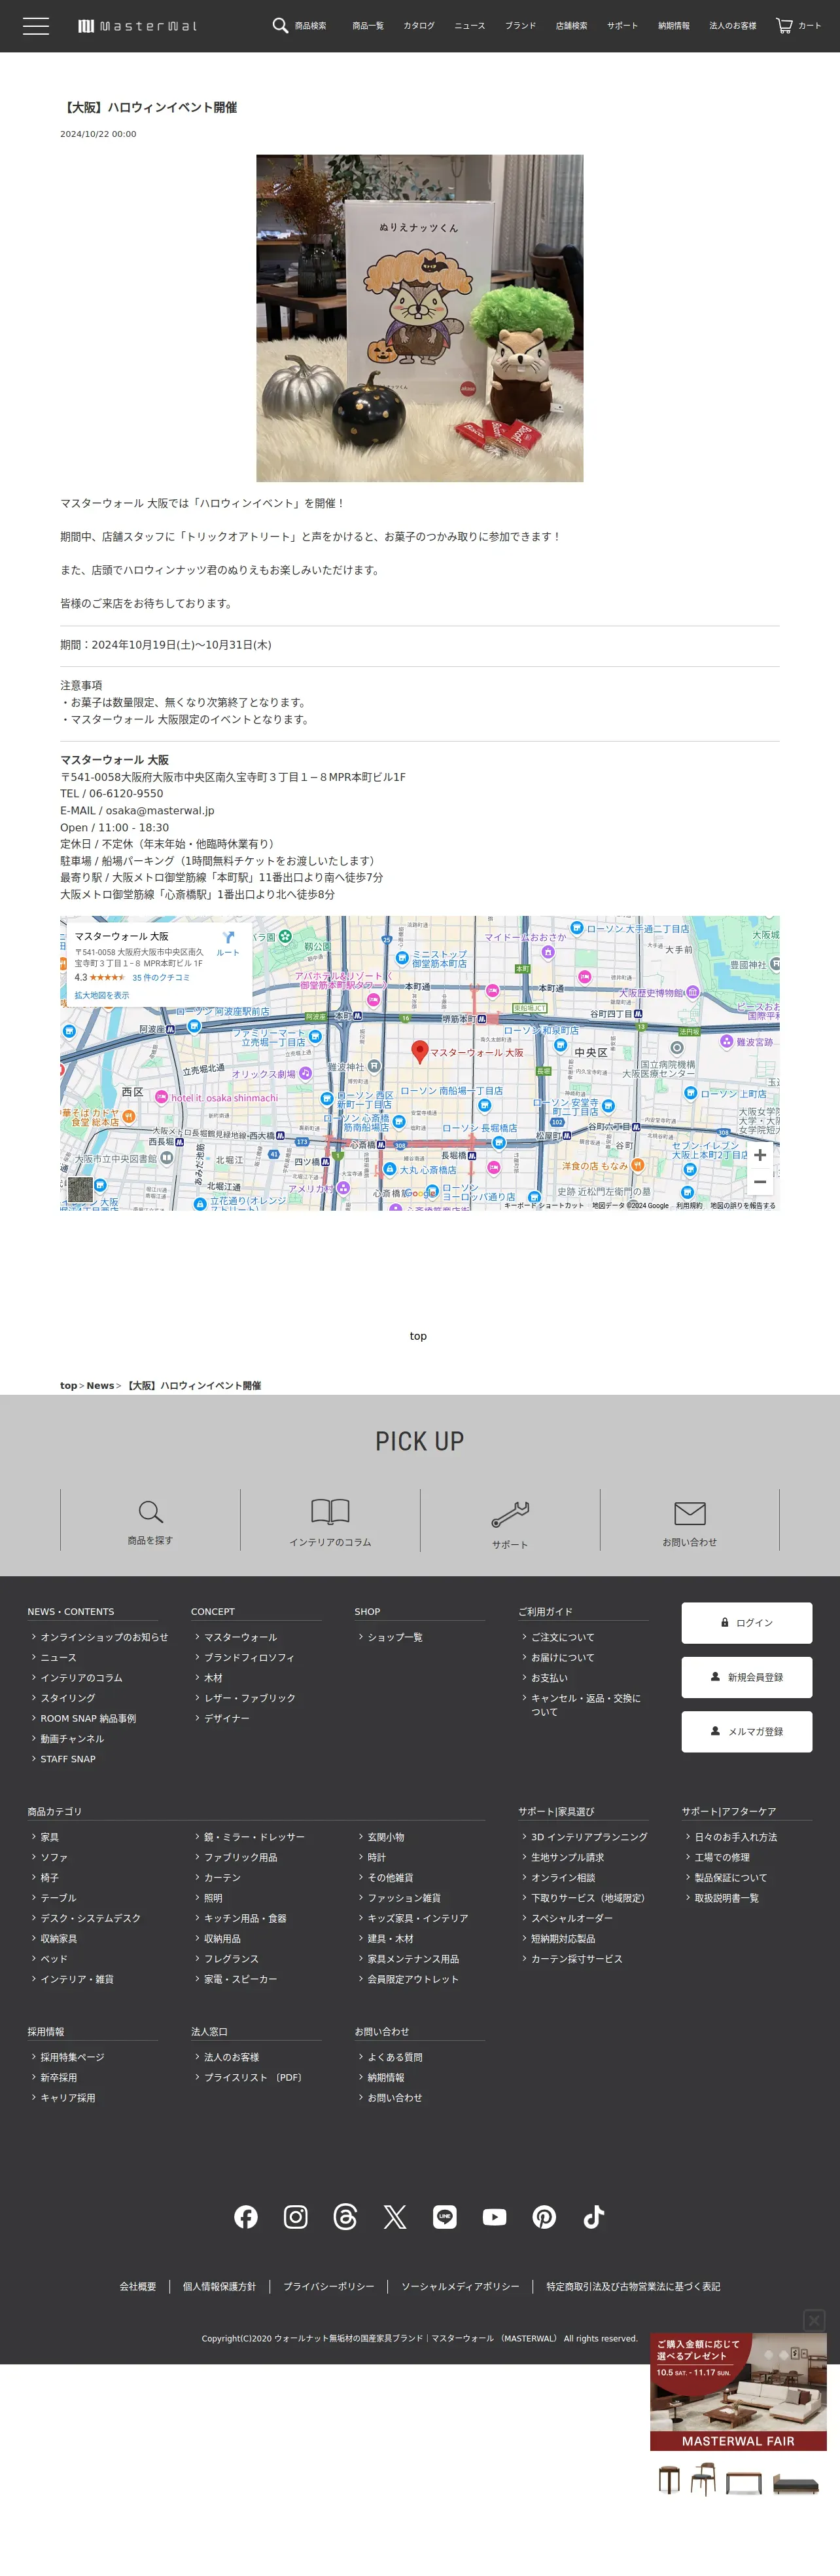The height and width of the screenshot is (2576, 840).
Task: Open the Threads icon
Action: tap(345, 2217)
